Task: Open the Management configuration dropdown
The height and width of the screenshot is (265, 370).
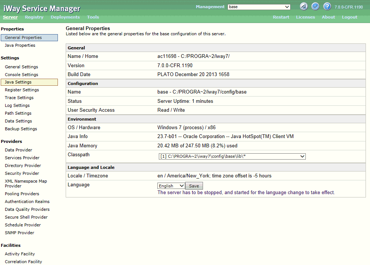Action: coord(259,7)
